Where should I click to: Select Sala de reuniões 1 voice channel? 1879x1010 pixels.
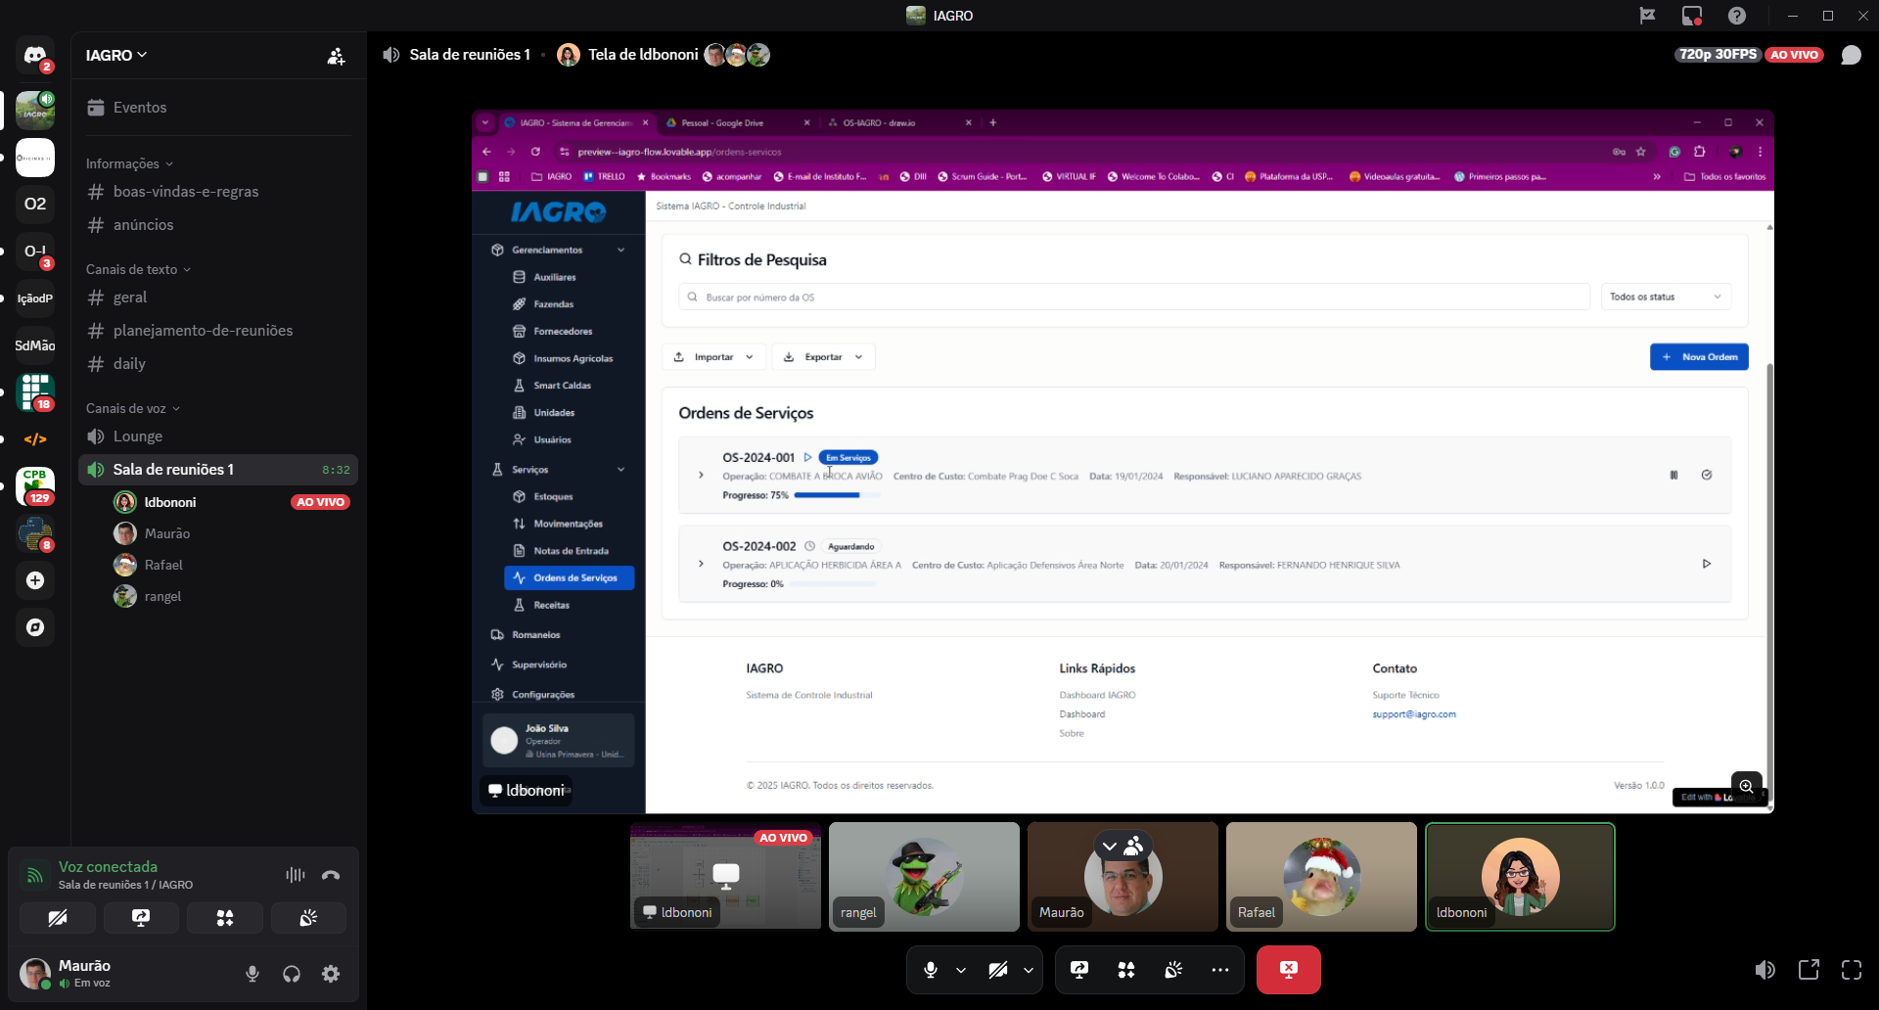218,470
